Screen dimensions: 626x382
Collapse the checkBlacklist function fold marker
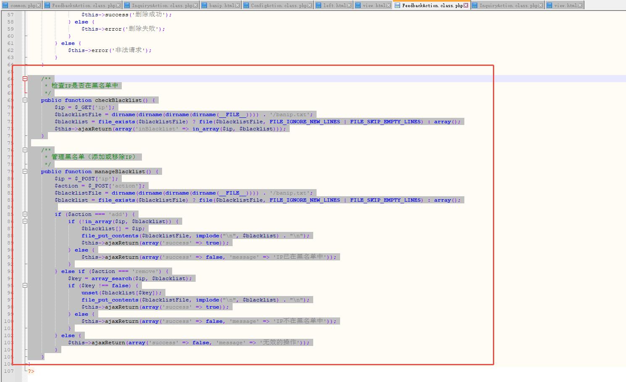coord(25,100)
